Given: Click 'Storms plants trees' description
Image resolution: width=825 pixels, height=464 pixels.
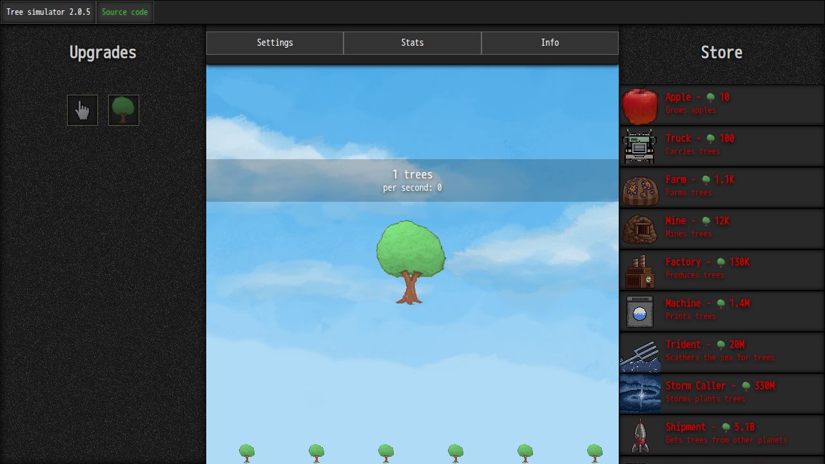Looking at the screenshot, I should (705, 399).
